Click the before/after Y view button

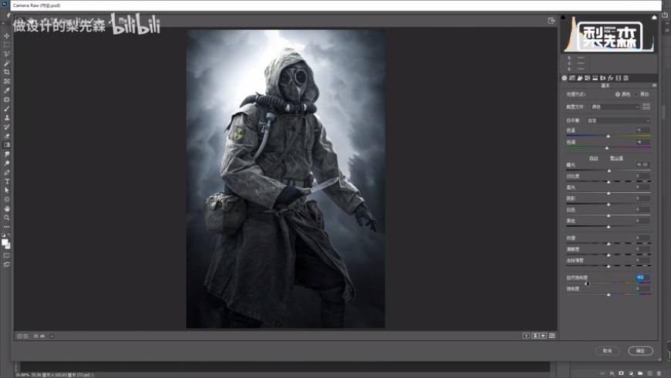[x=526, y=336]
